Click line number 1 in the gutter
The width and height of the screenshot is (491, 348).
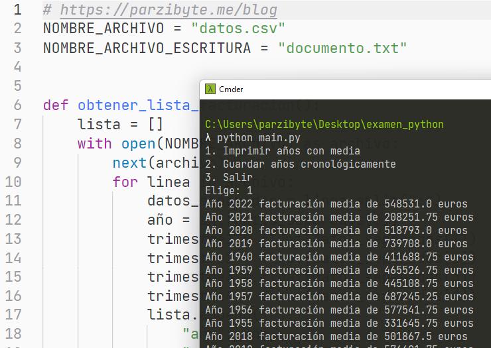click(17, 10)
